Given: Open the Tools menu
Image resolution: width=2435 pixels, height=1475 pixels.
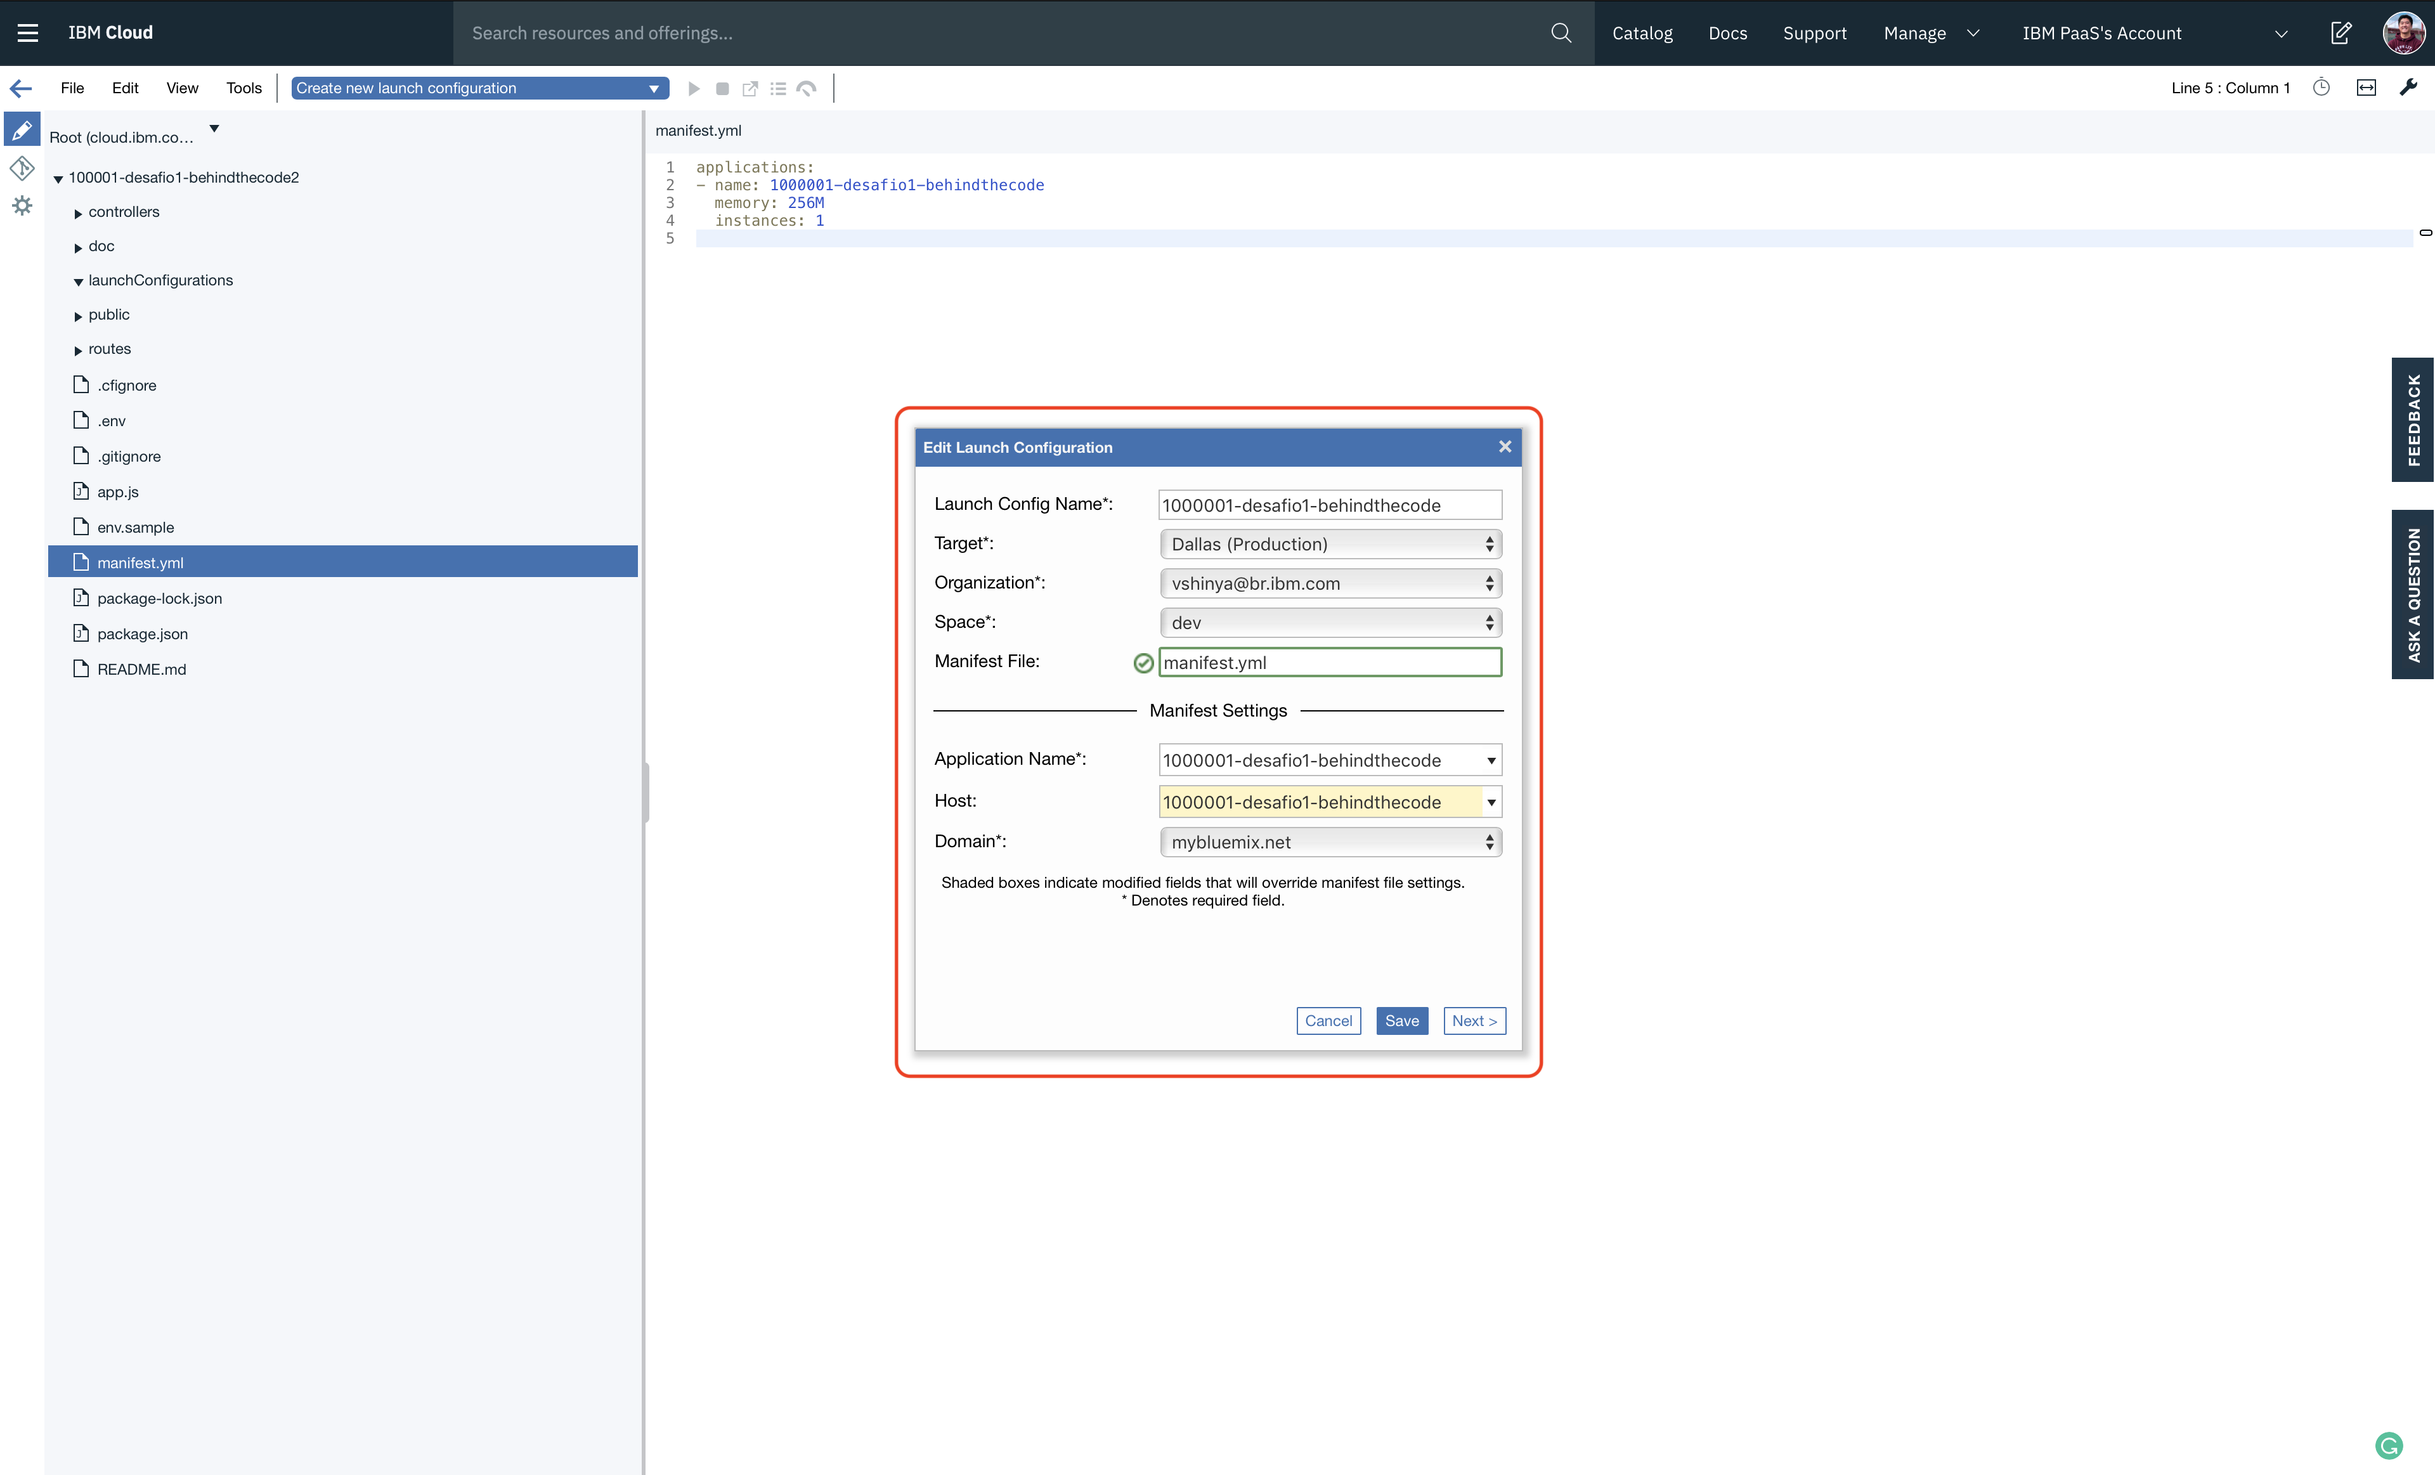Looking at the screenshot, I should (x=243, y=88).
